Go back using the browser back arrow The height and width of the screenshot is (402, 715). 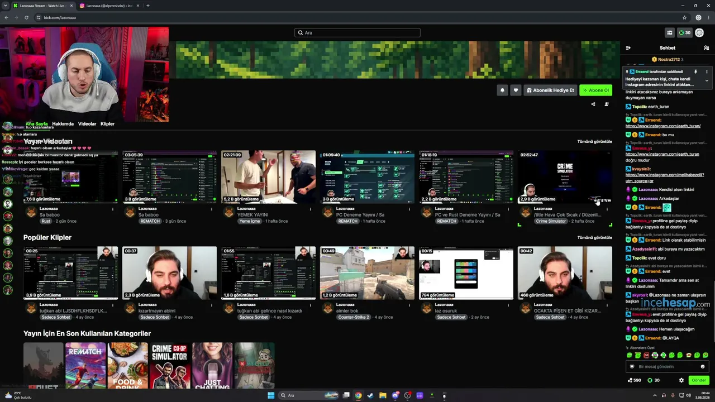coord(6,17)
